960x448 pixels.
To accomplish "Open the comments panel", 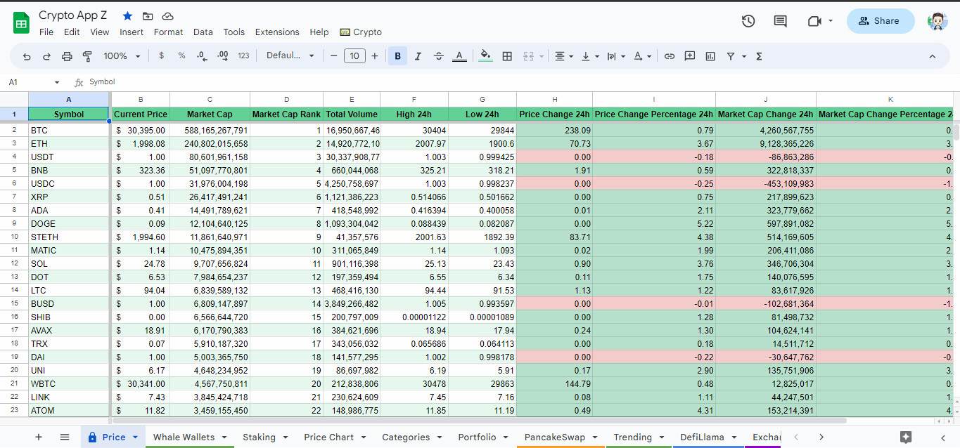I will (x=780, y=21).
